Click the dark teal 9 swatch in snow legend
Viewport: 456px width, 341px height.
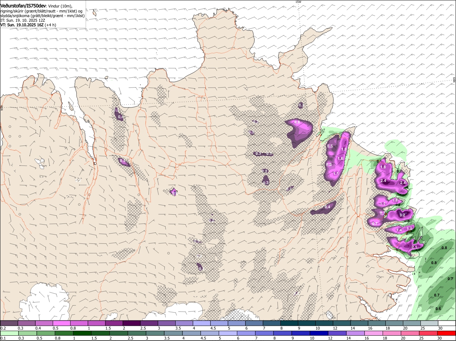pyautogui.click(x=307, y=323)
